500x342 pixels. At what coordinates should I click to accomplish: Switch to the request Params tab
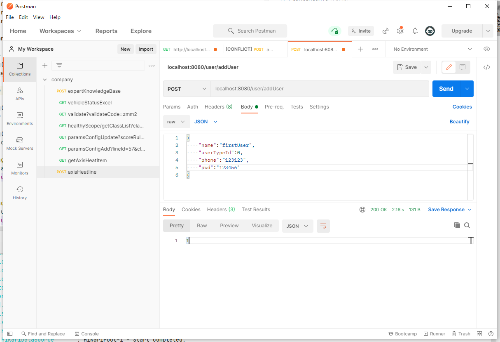[172, 107]
